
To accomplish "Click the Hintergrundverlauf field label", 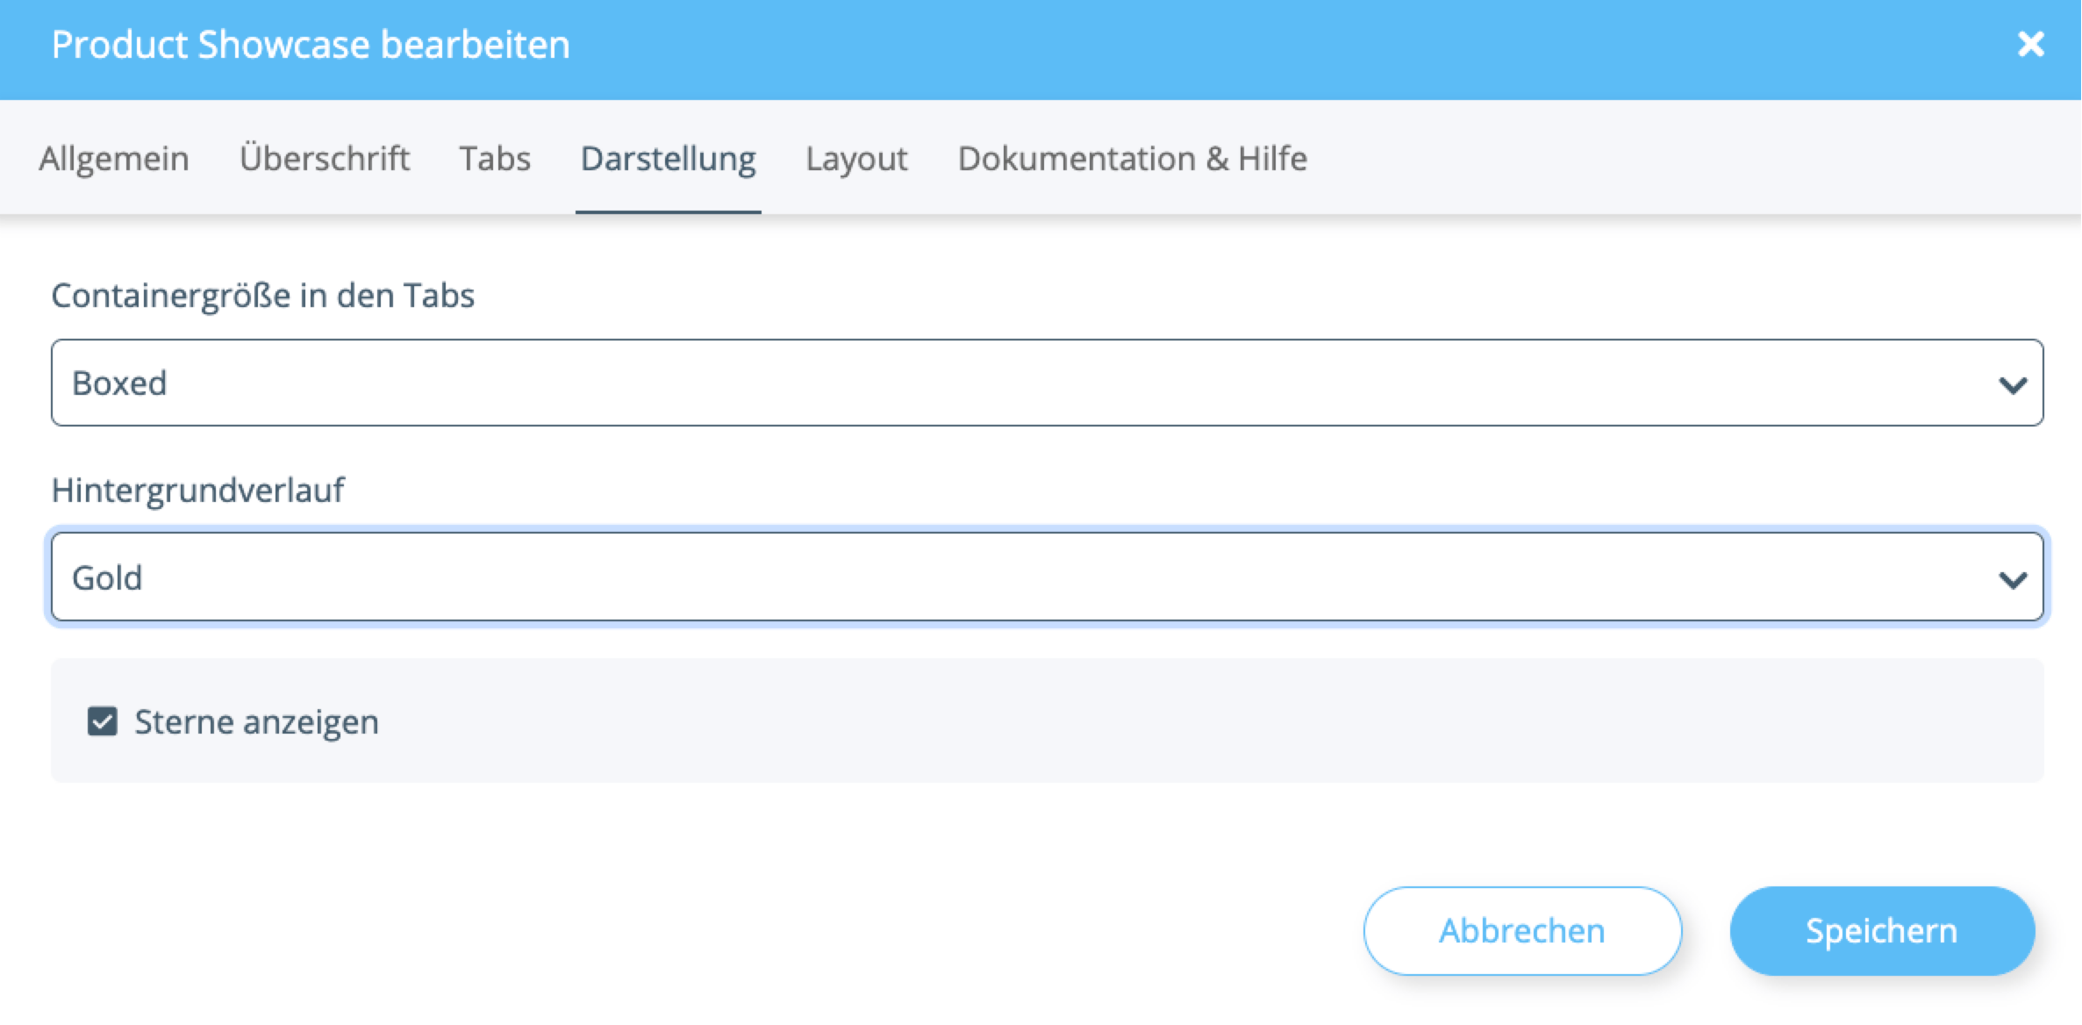I will click(x=197, y=490).
